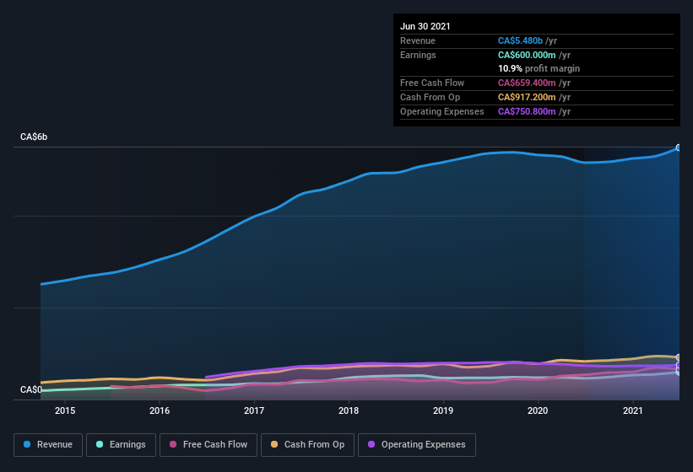The image size is (693, 472).
Task: Click the CA$5.480b revenue value
Action: [x=520, y=40]
